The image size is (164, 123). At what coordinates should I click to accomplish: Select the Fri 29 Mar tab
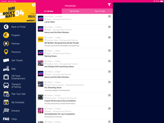click(x=49, y=11)
